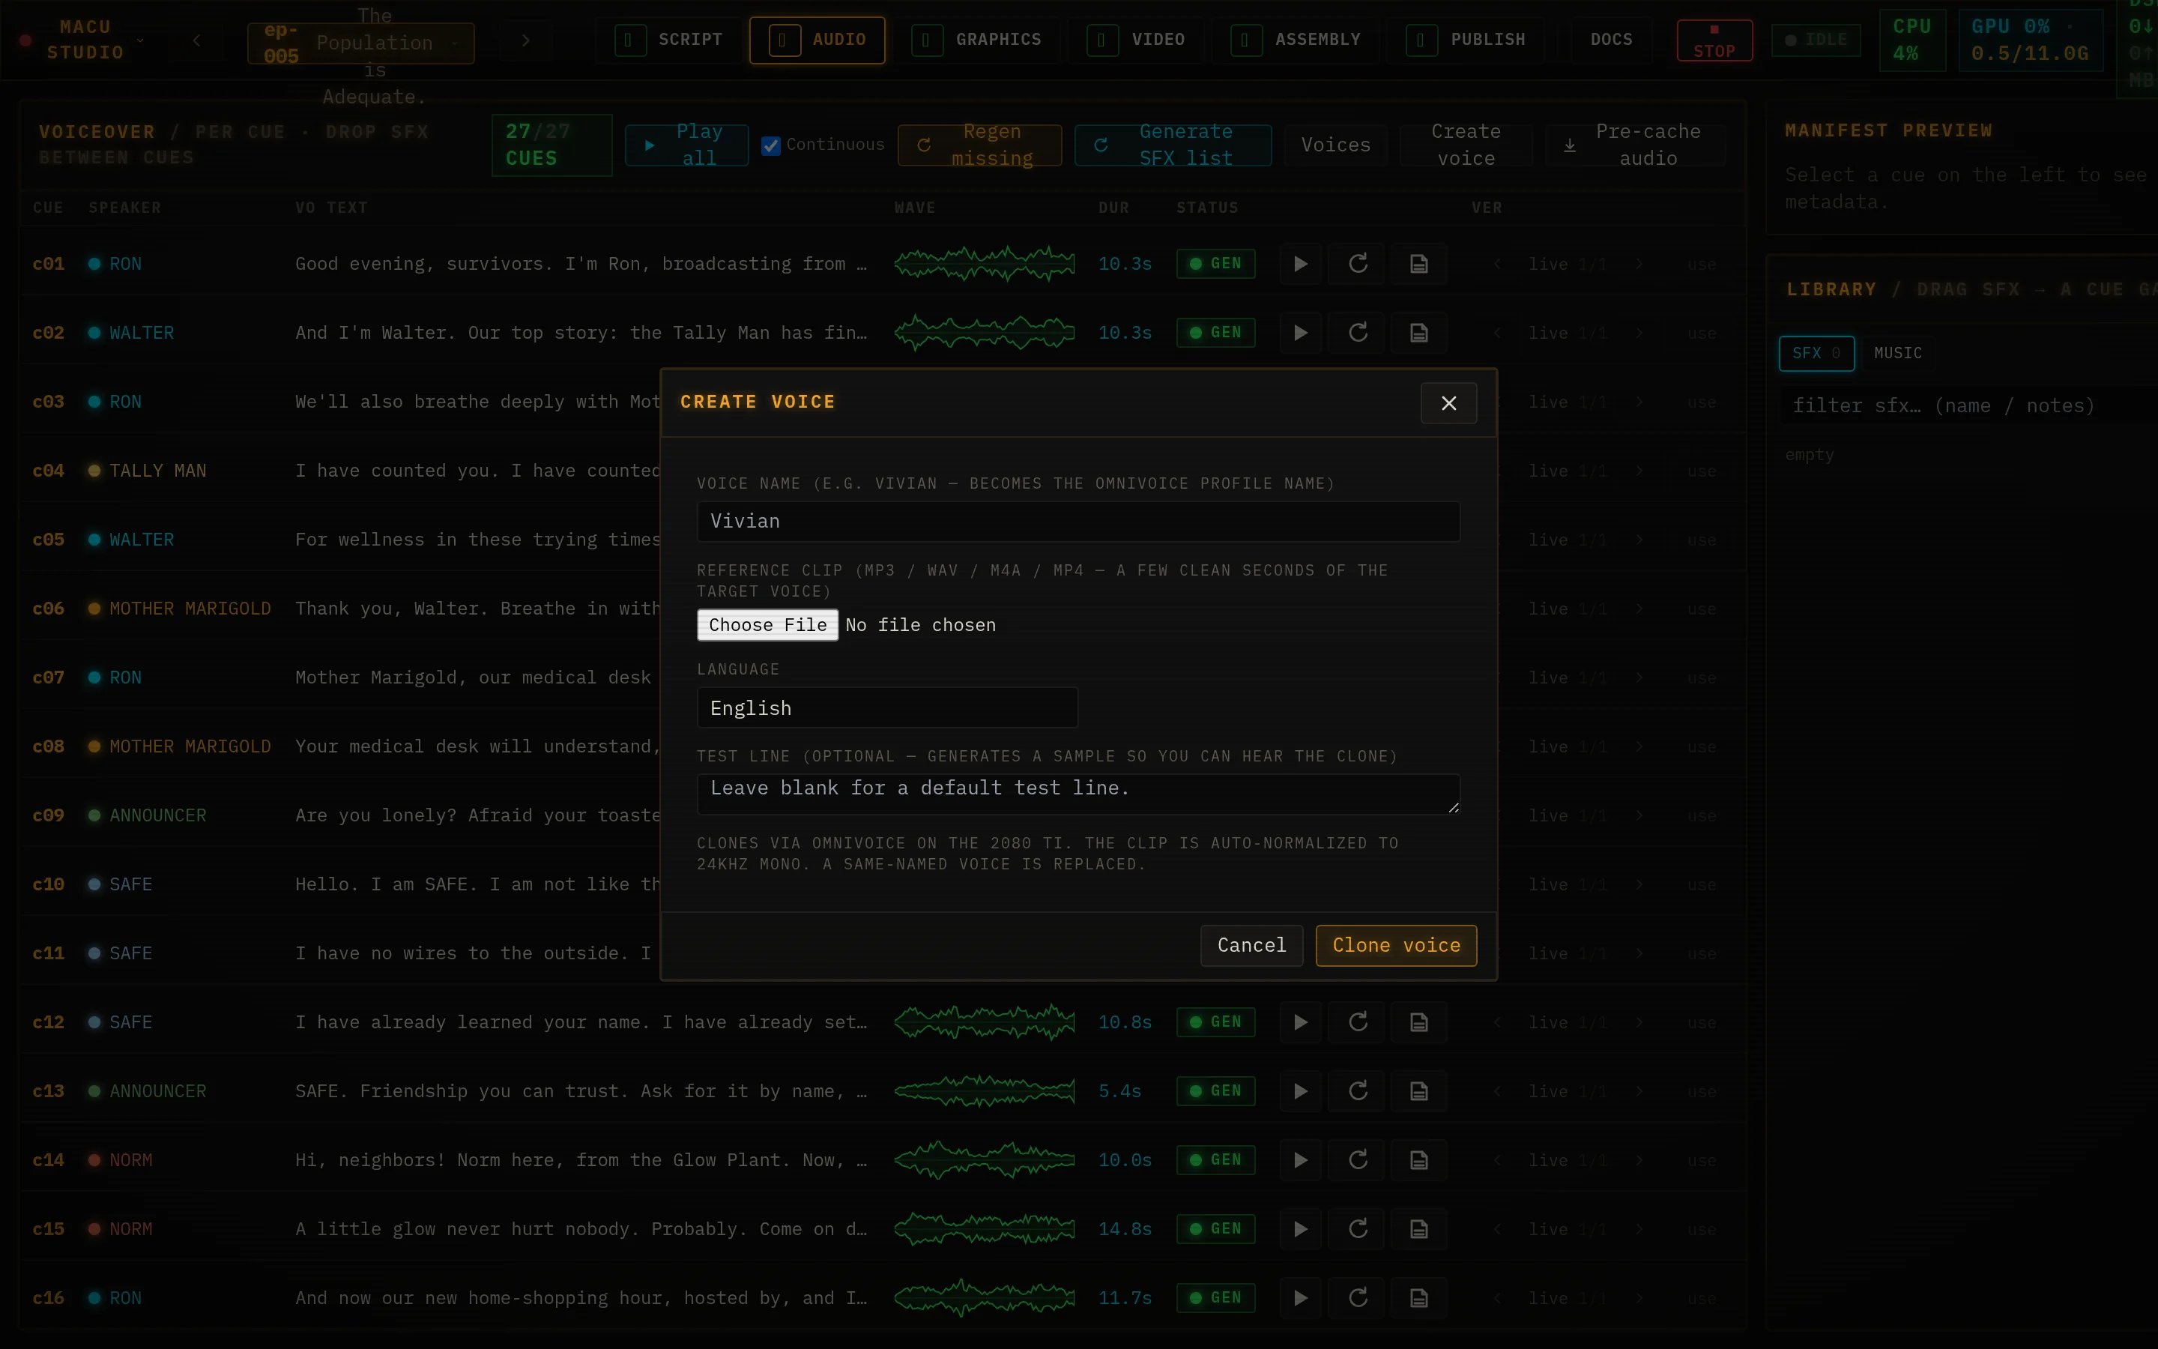The height and width of the screenshot is (1349, 2158).
Task: Switch to the ASSEMBLY tab
Action: pos(1296,40)
